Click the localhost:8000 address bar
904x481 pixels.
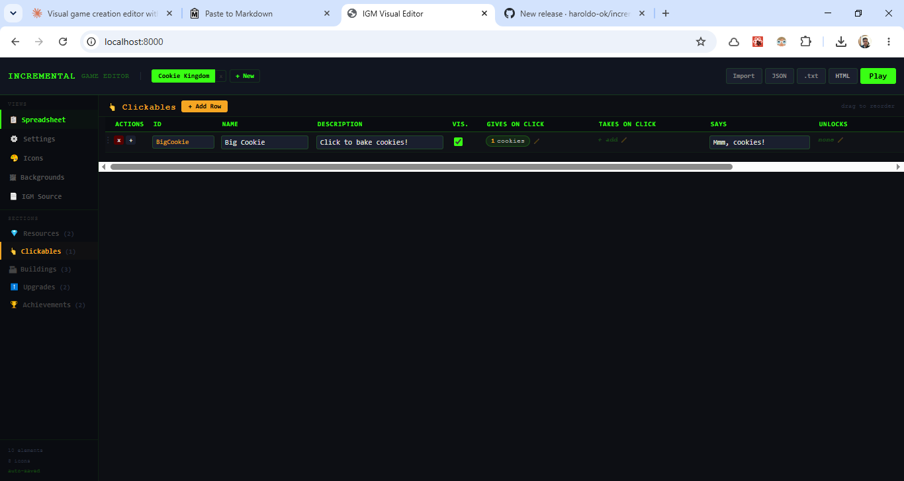pos(397,42)
